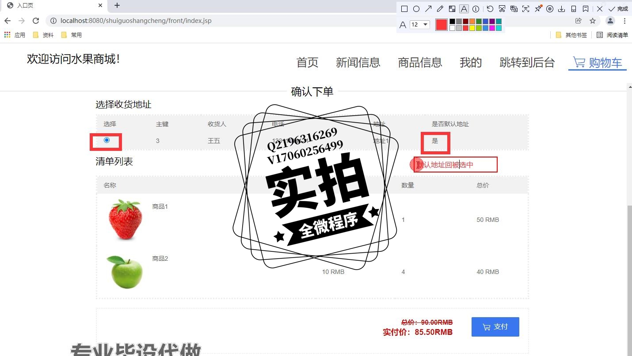Save the screenshot with the download icon
The width and height of the screenshot is (632, 356).
(561, 9)
